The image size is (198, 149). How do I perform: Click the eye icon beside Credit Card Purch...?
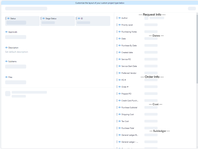tap(120, 100)
